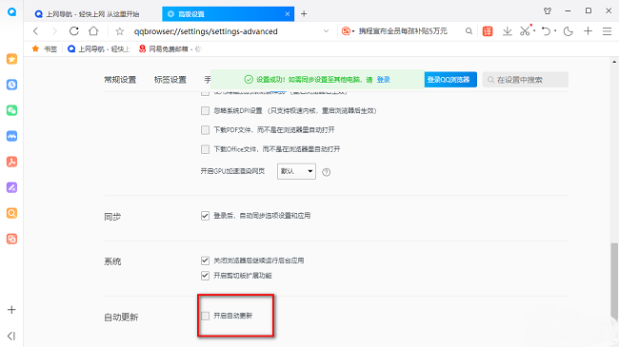
Task: Uncheck auto sync settings after login
Action: (205, 216)
